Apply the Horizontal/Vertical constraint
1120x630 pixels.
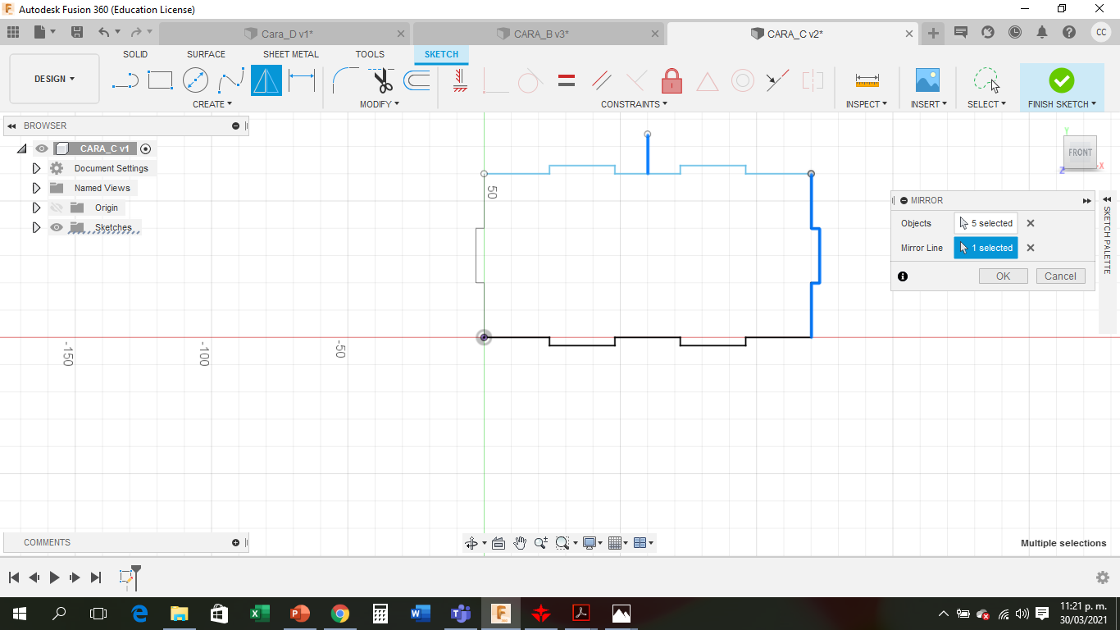tap(460, 80)
